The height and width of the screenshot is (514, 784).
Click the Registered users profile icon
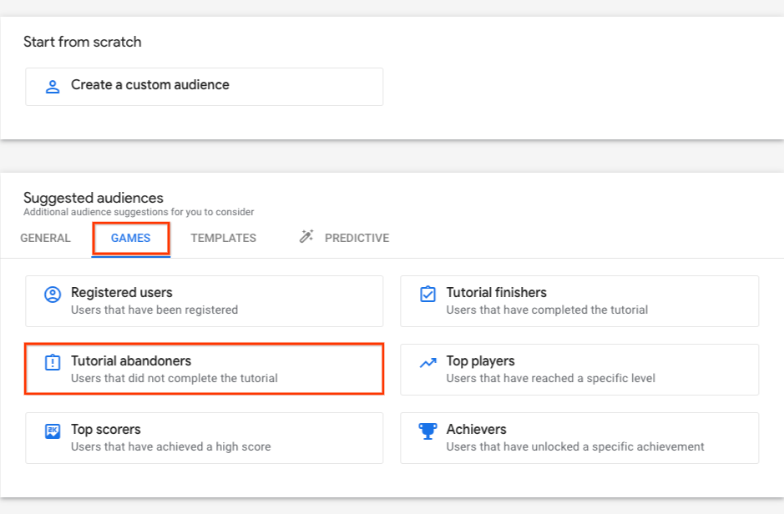coord(53,295)
